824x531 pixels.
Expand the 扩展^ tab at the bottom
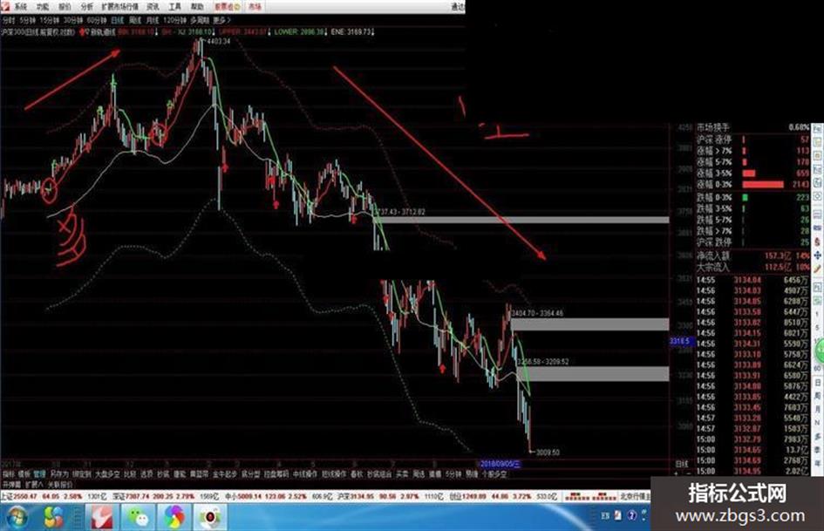pyautogui.click(x=34, y=484)
